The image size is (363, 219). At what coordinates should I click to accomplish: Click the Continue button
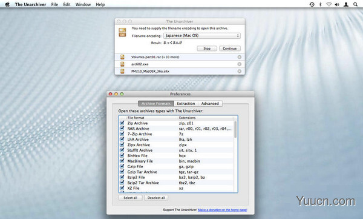tap(230, 49)
